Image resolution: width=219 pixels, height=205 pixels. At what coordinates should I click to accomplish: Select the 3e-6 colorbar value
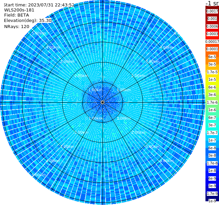pos(212,95)
